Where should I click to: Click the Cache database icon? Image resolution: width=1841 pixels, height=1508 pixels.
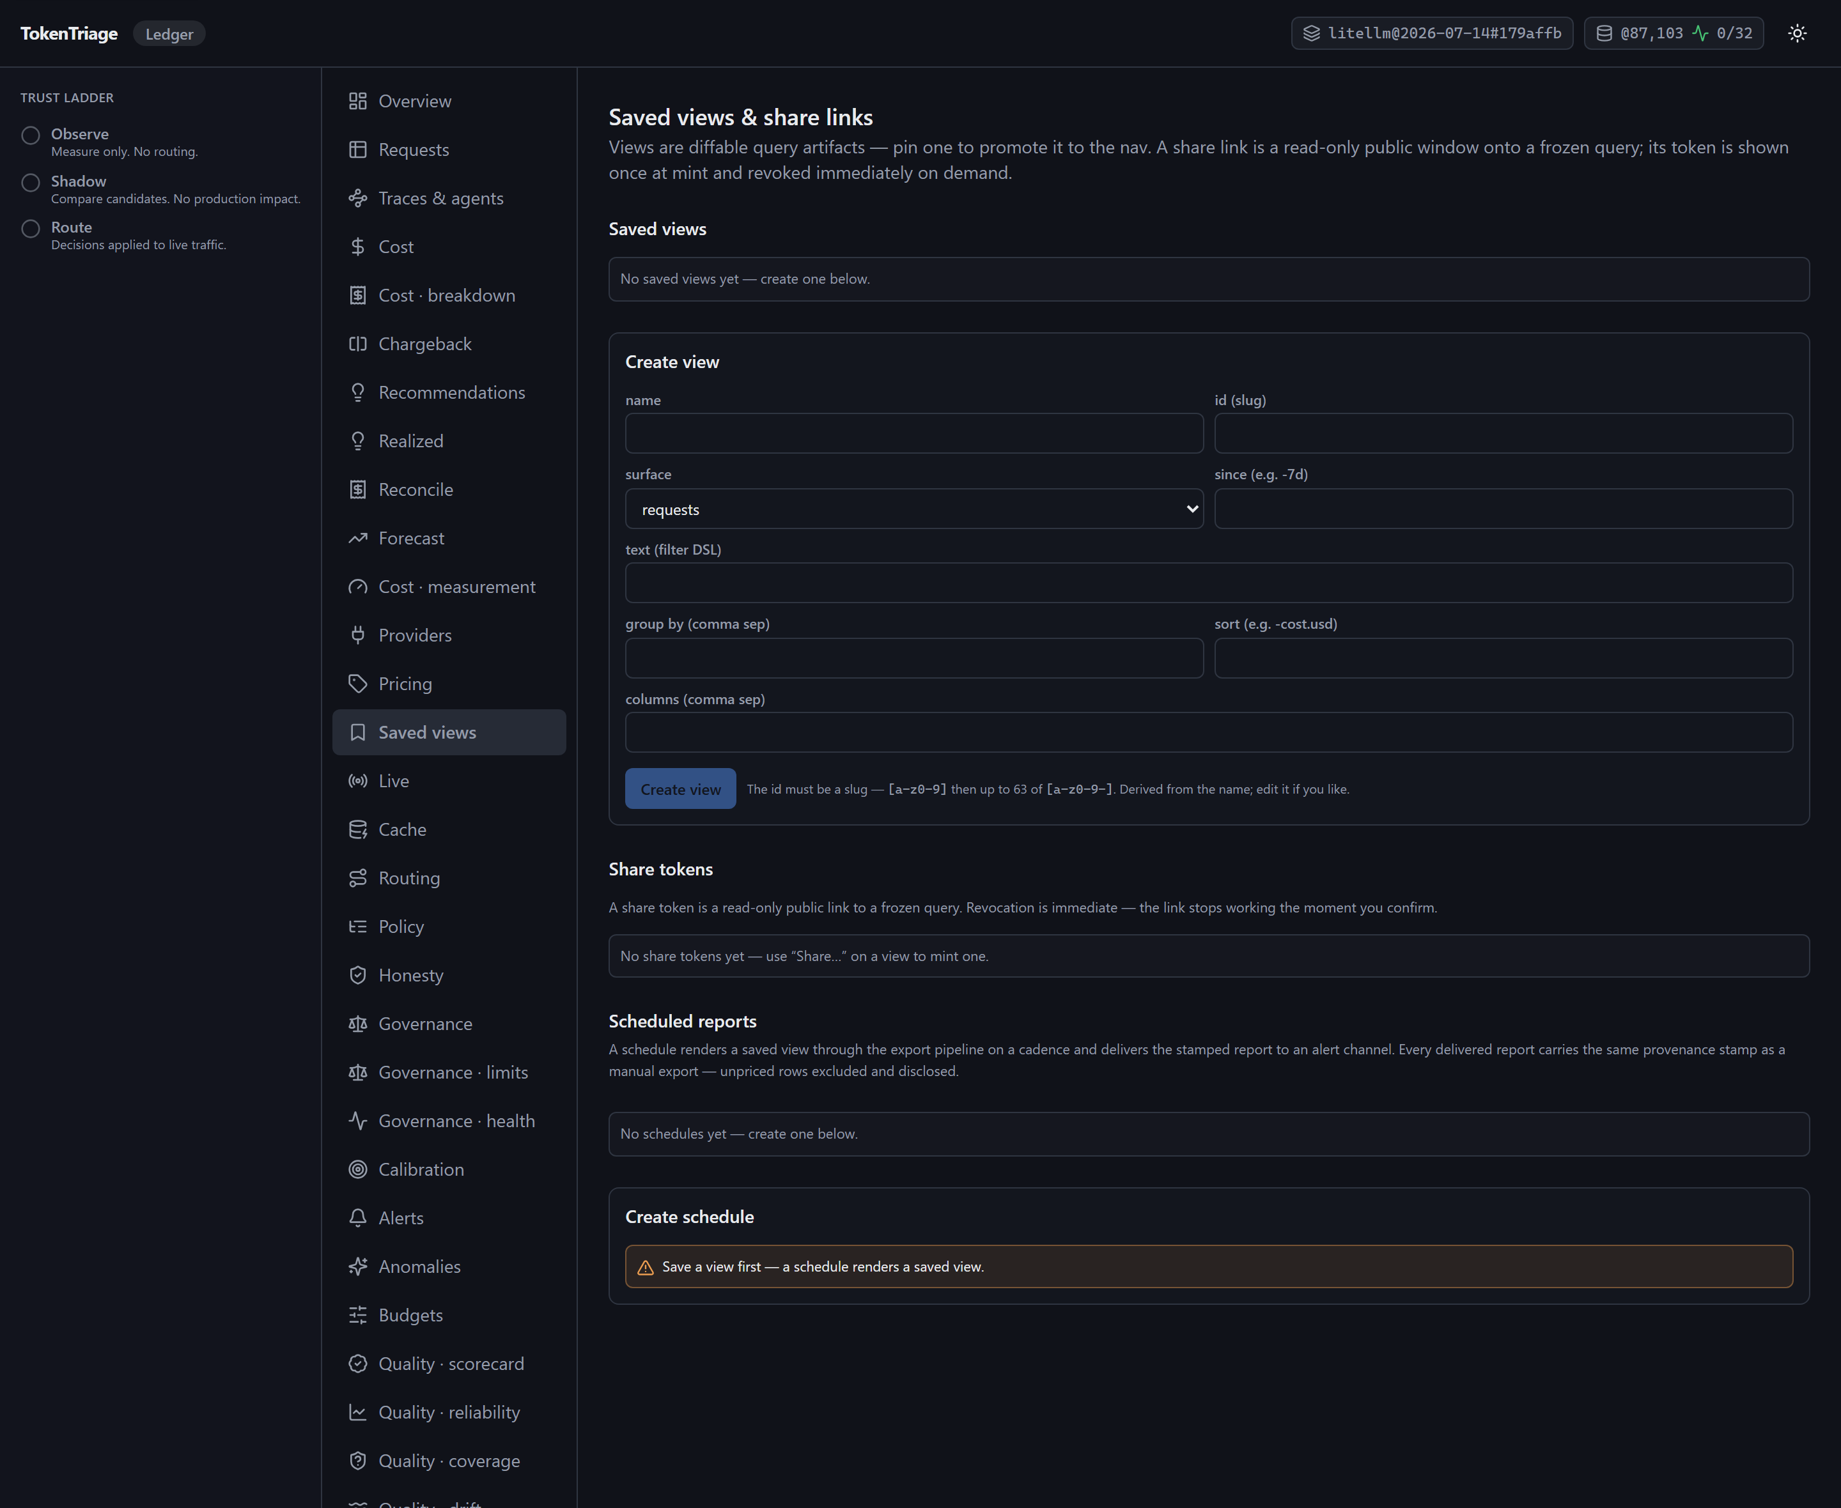(x=357, y=829)
